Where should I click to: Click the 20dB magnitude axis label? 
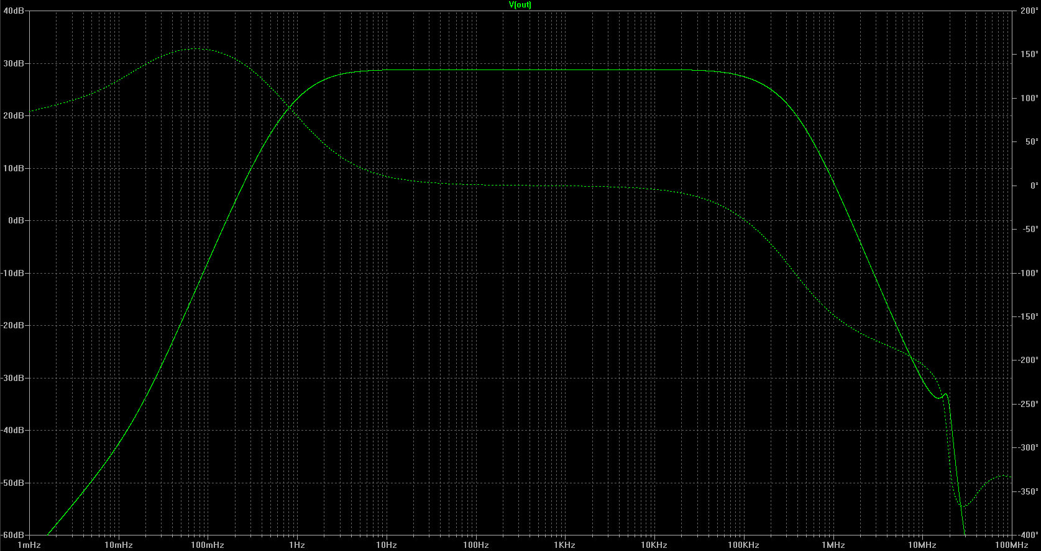tap(13, 116)
